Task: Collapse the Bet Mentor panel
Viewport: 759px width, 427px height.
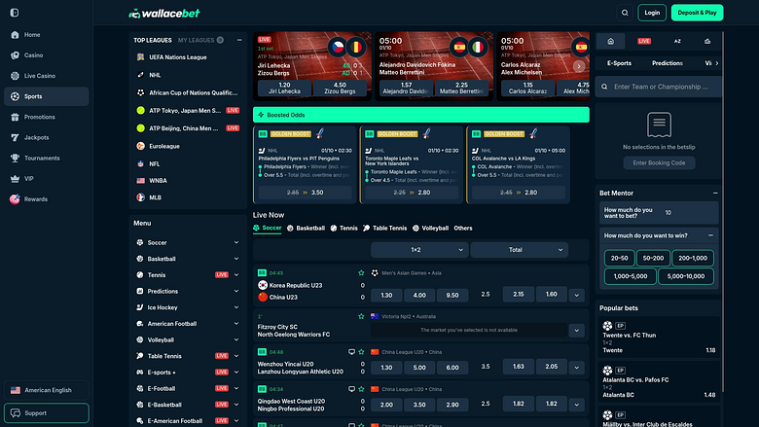Action: tap(715, 193)
